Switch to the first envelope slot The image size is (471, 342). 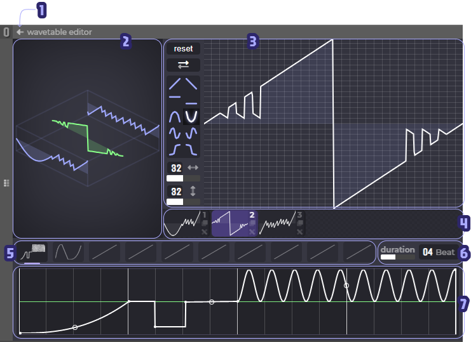pyautogui.click(x=32, y=252)
